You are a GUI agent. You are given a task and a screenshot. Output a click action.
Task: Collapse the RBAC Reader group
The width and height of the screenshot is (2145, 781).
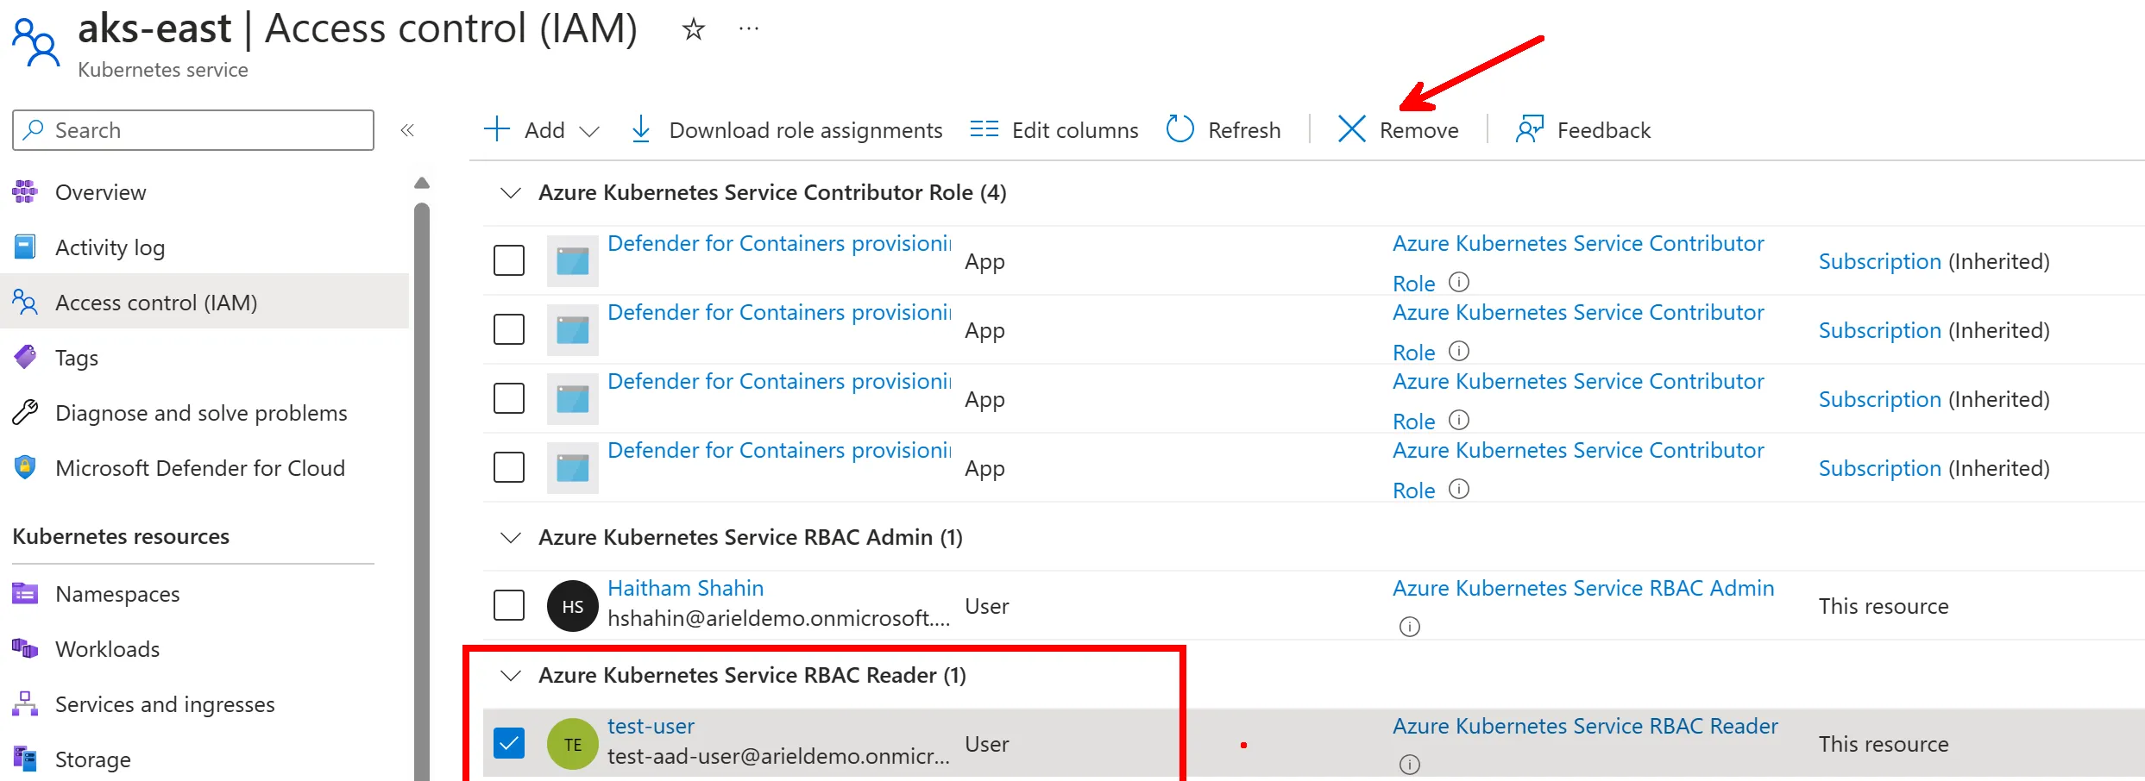coord(511,675)
